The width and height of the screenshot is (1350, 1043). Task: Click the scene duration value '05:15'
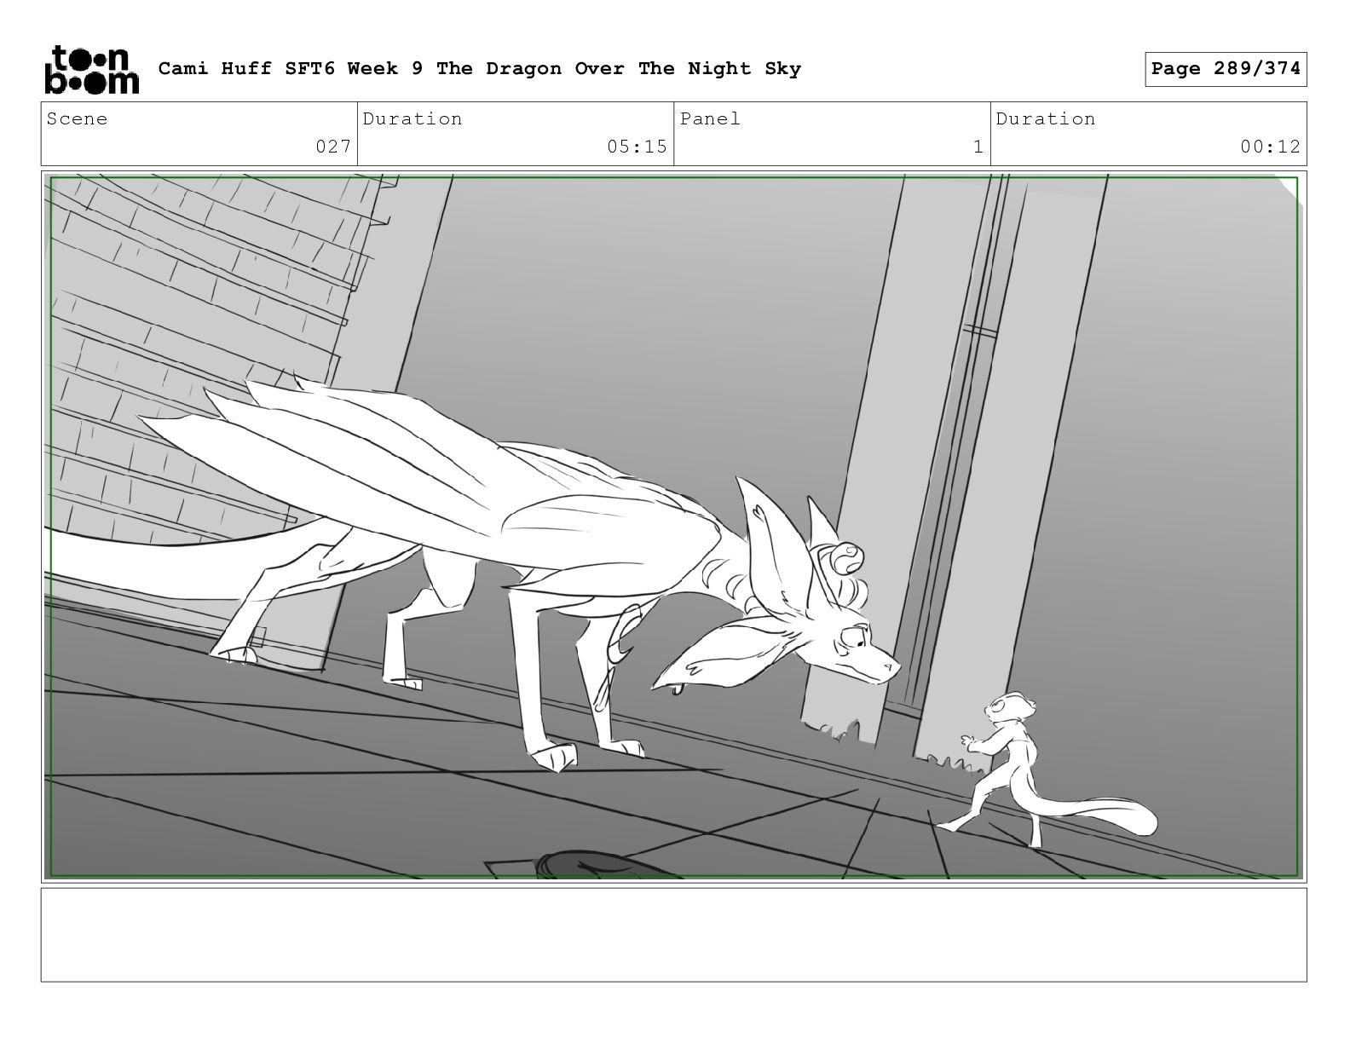tap(637, 147)
